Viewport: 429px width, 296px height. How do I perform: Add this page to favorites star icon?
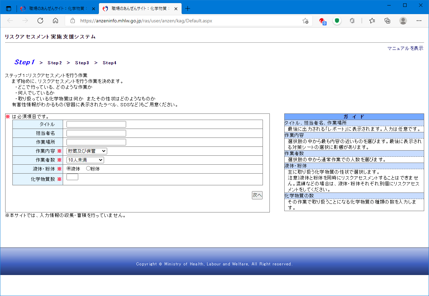click(x=305, y=21)
